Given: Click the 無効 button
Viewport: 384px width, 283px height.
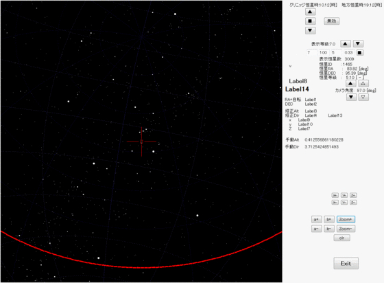Looking at the screenshot, I should 332,21.
